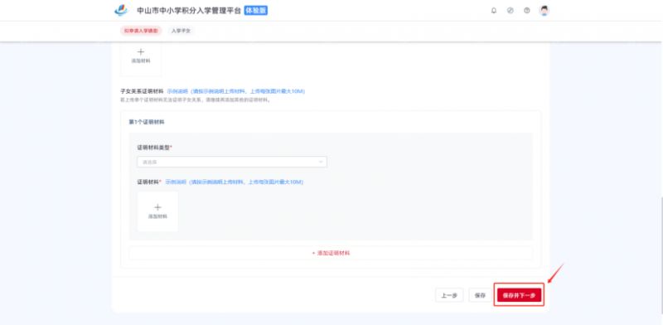663x325 pixels.
Task: Click 添加材料 upload box under 证明材料
Action: (x=157, y=211)
